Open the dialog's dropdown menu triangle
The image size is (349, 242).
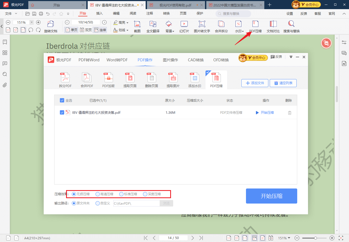click(x=291, y=57)
